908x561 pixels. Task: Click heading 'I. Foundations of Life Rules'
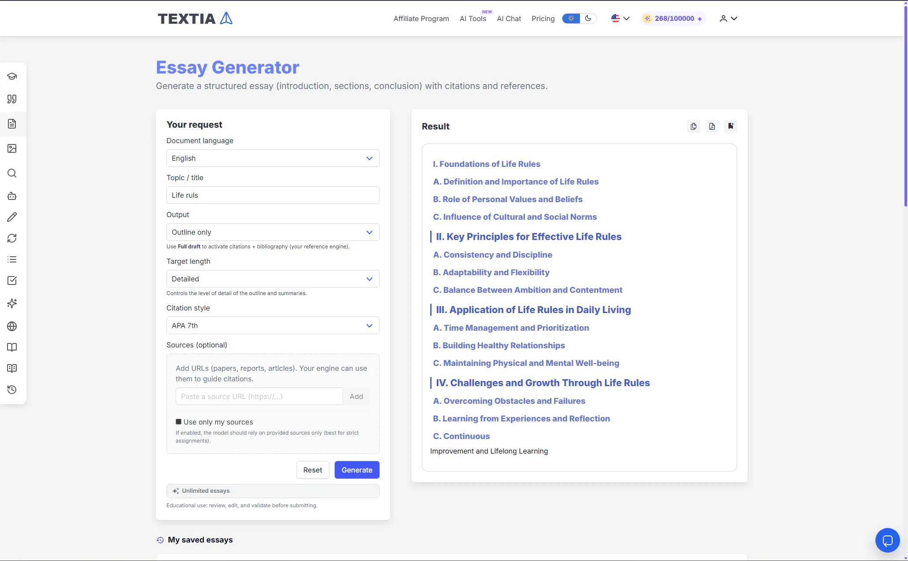coord(486,164)
